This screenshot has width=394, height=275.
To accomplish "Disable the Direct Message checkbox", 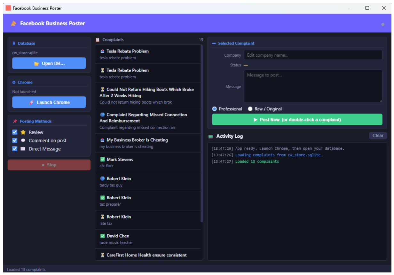I will pyautogui.click(x=15, y=149).
